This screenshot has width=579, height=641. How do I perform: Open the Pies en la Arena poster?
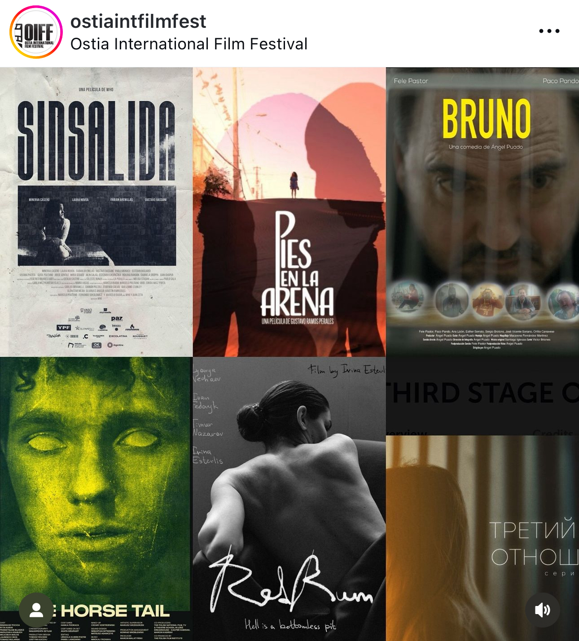289,212
